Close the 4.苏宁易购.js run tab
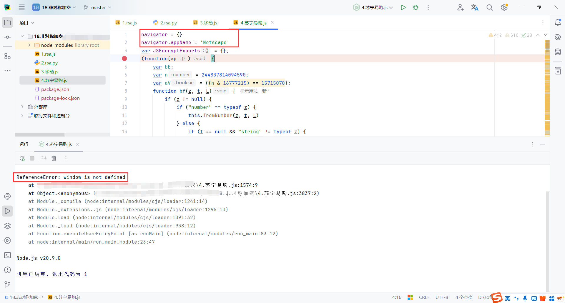The height and width of the screenshot is (303, 565). coord(78,144)
